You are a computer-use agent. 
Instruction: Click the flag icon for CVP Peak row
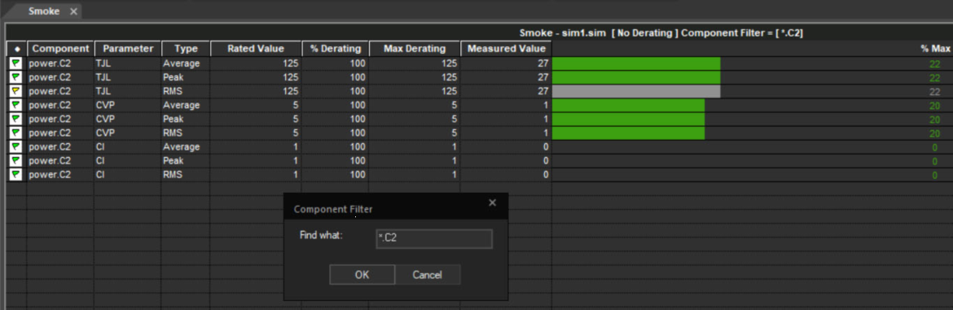15,119
